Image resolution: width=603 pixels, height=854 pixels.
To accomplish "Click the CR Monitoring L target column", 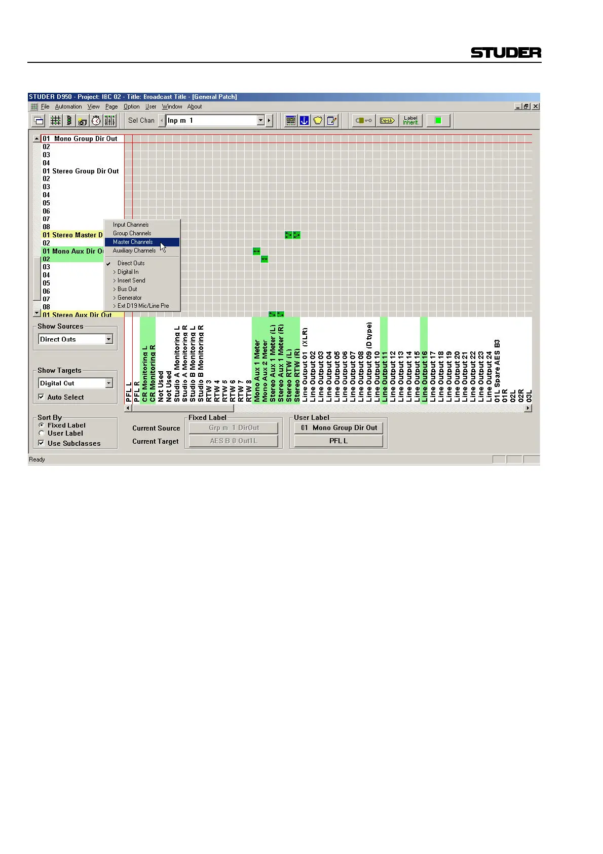I will [x=144, y=360].
